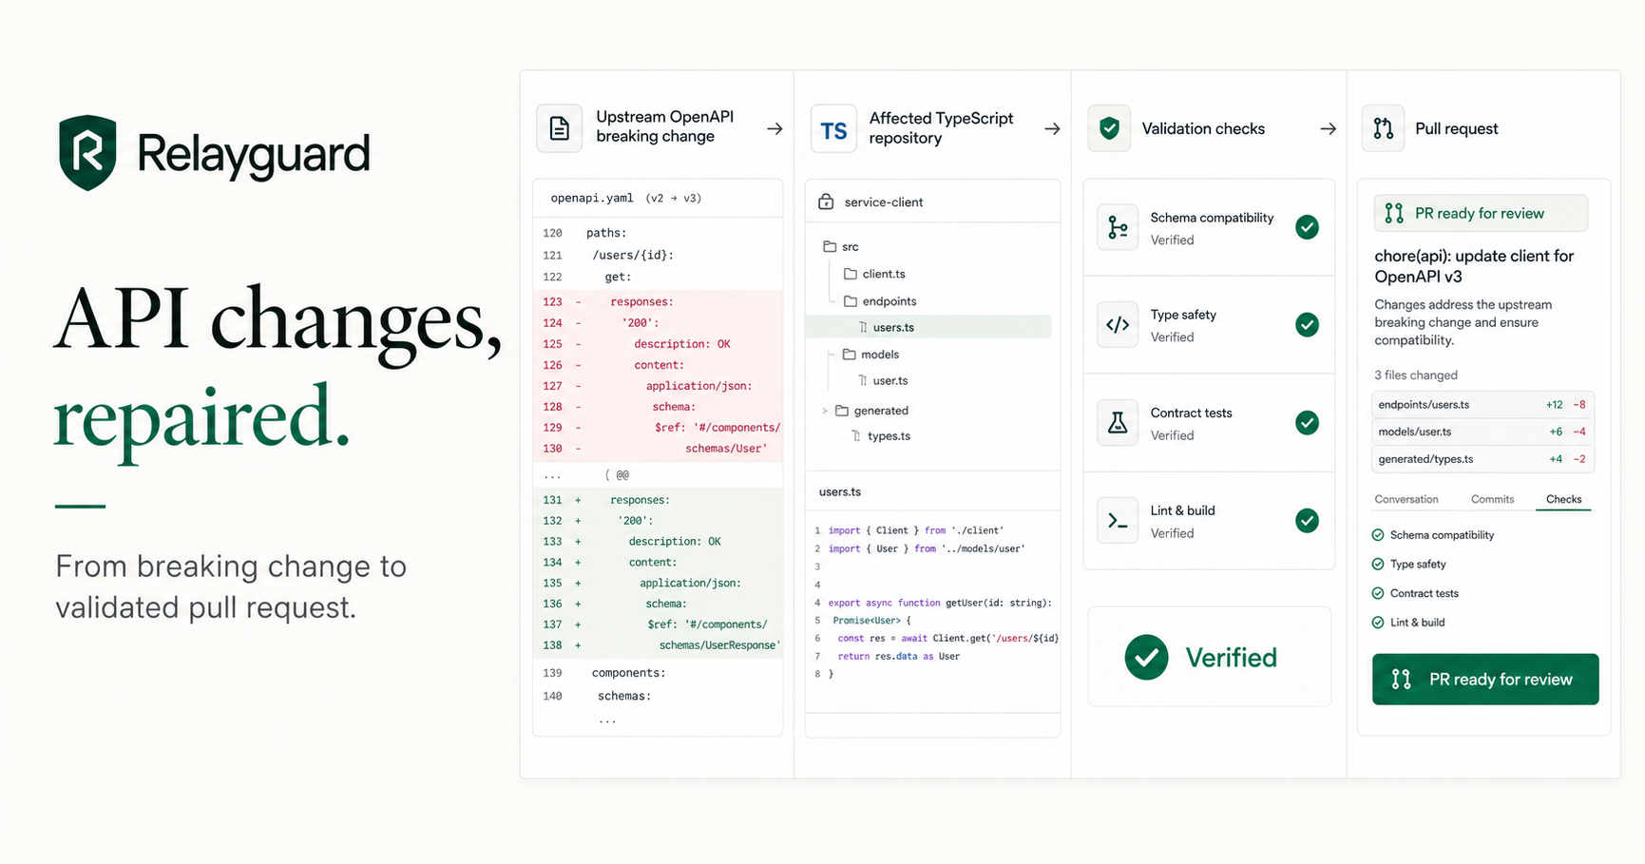Click the 3 files changed label
The width and height of the screenshot is (1645, 864).
tap(1416, 375)
